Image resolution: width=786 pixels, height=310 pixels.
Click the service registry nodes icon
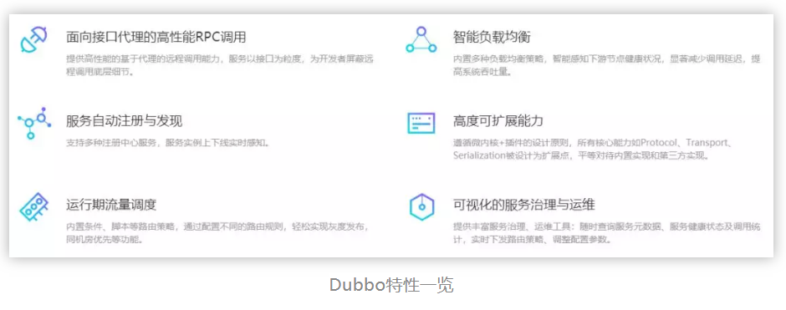point(34,123)
